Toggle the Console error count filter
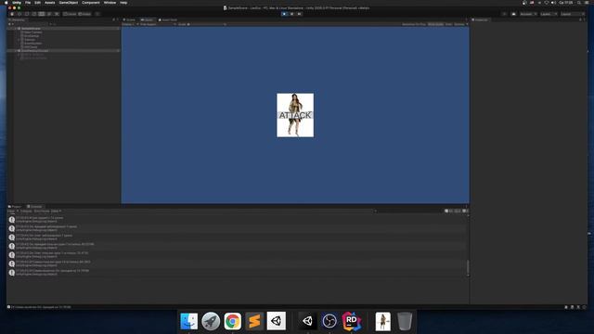594x334 pixels. (466, 211)
